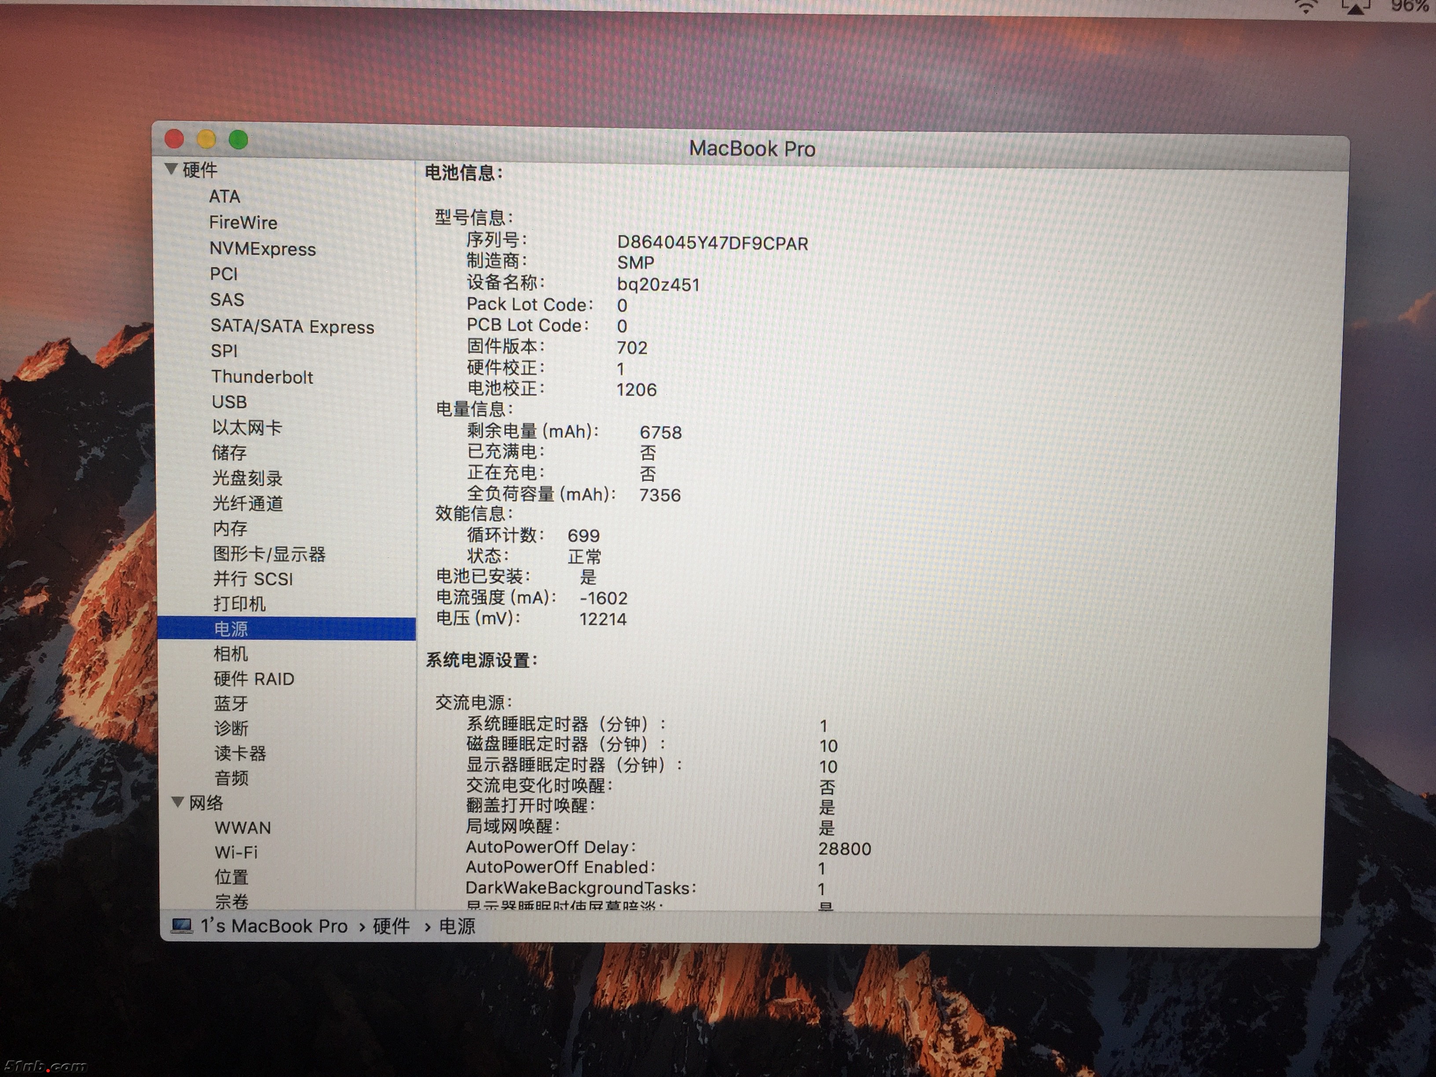The width and height of the screenshot is (1436, 1077).
Task: Collapse the 硬件 hardware section triangle
Action: coord(172,169)
